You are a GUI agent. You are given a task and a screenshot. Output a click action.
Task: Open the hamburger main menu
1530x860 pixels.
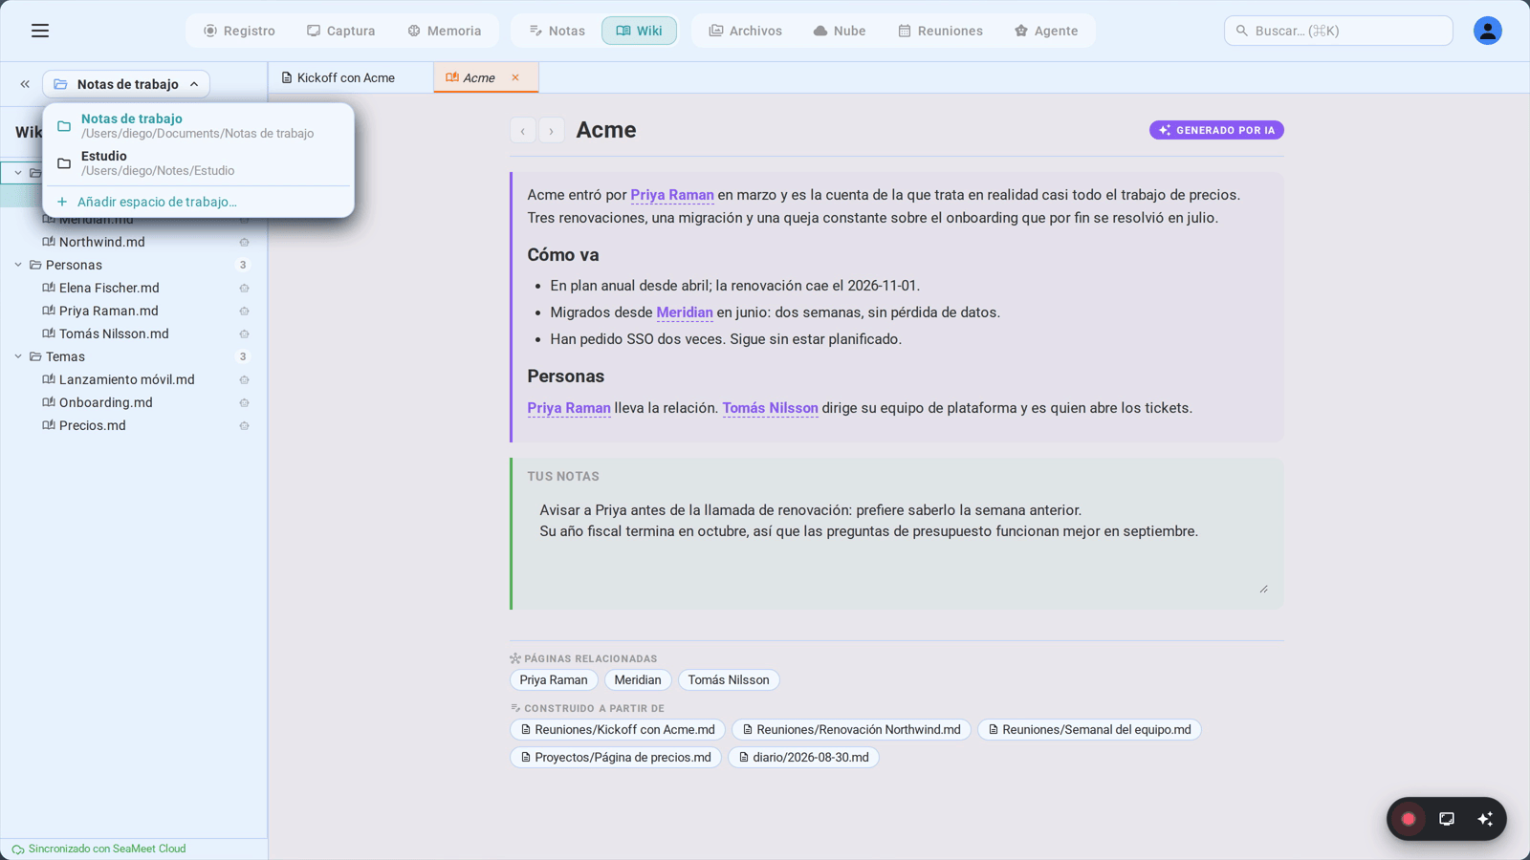pos(40,31)
